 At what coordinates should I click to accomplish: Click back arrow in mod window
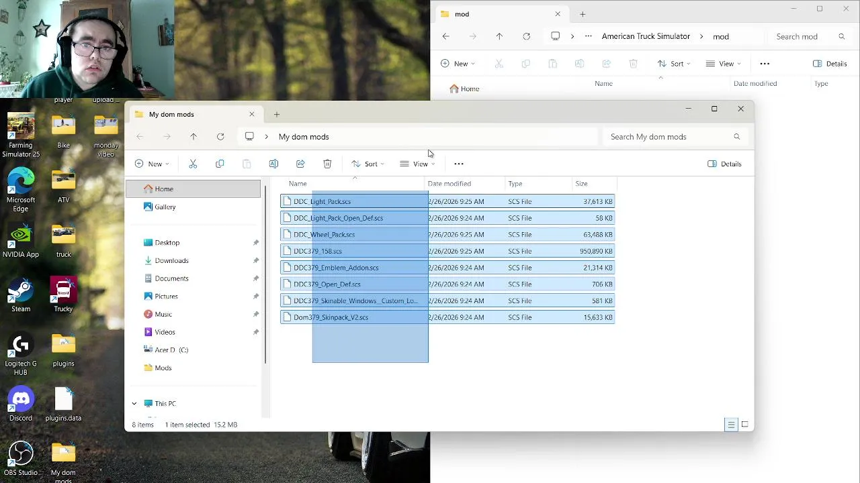tap(446, 36)
